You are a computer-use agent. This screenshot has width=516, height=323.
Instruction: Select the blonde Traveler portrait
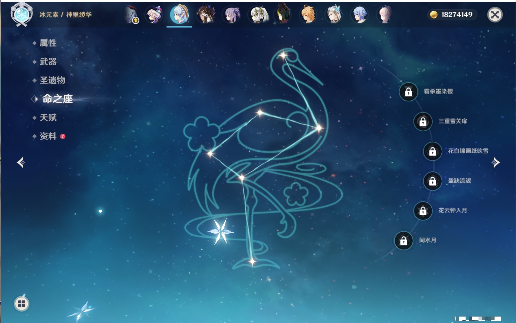308,15
